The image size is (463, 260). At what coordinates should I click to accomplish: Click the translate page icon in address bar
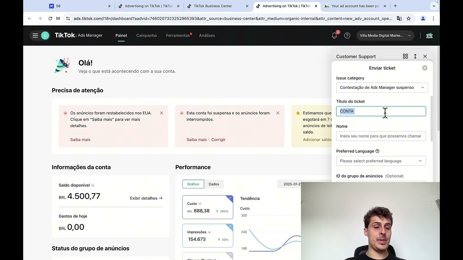[x=399, y=18]
